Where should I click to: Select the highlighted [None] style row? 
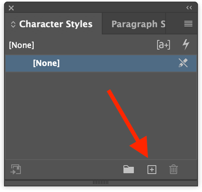click(101, 63)
